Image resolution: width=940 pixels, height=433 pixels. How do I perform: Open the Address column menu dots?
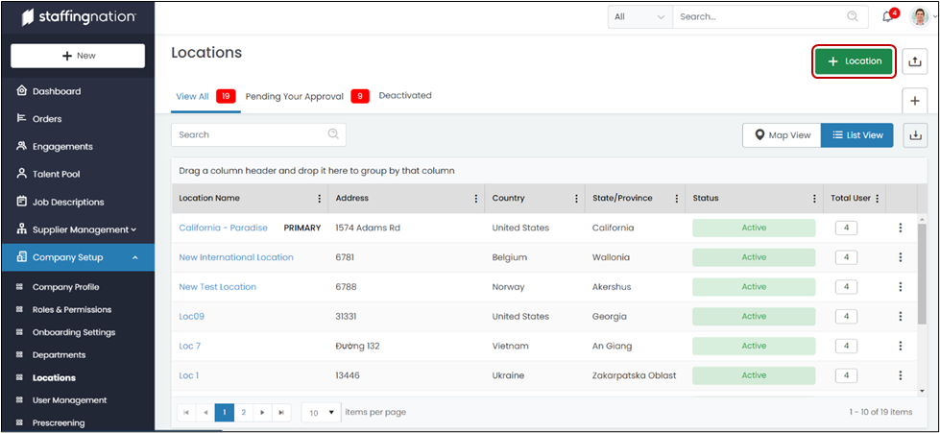click(476, 199)
